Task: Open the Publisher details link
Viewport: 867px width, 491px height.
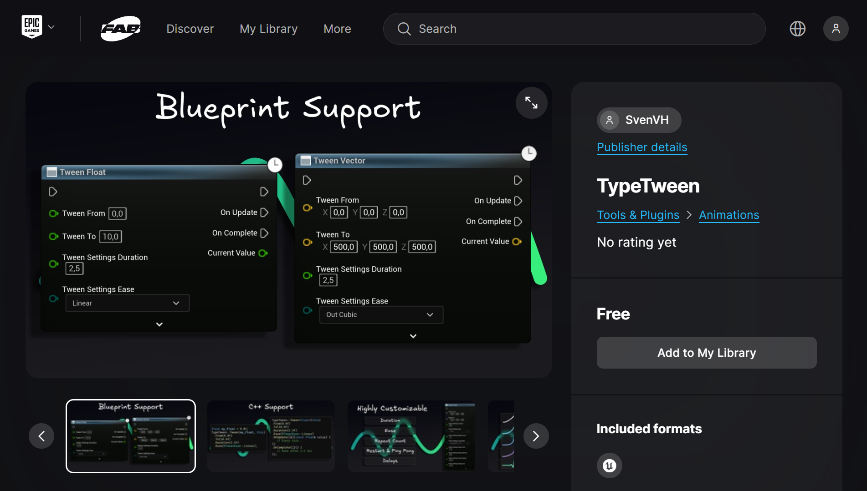Action: click(642, 147)
